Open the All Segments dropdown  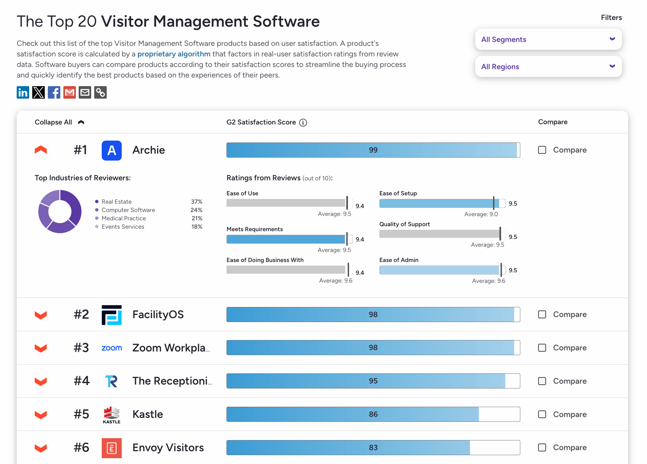point(548,39)
